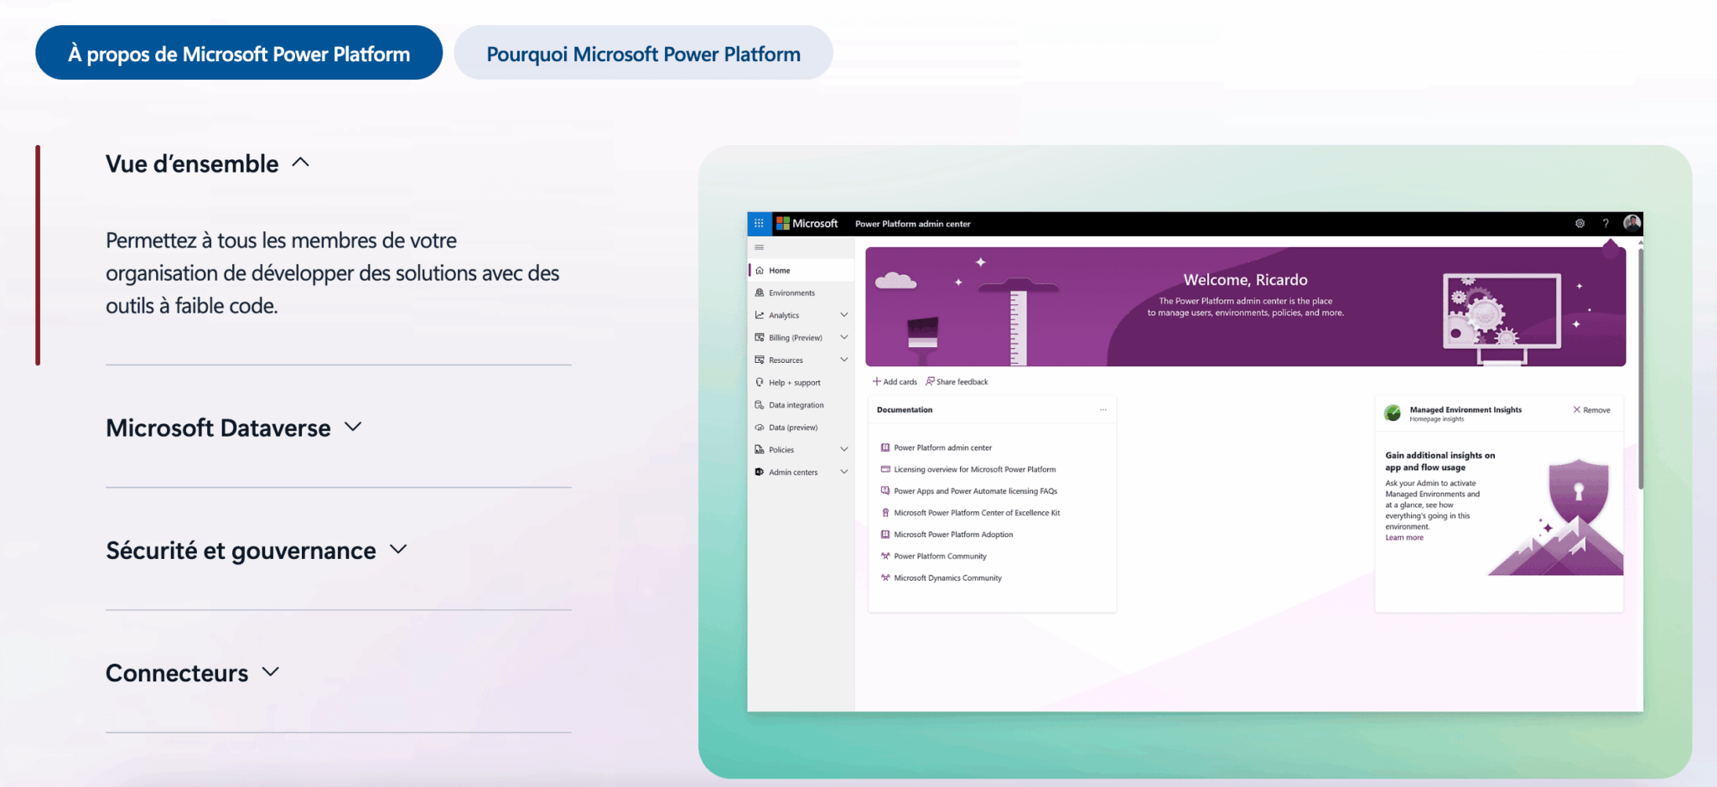Toggle the hamburger navigation menu icon

(x=760, y=247)
